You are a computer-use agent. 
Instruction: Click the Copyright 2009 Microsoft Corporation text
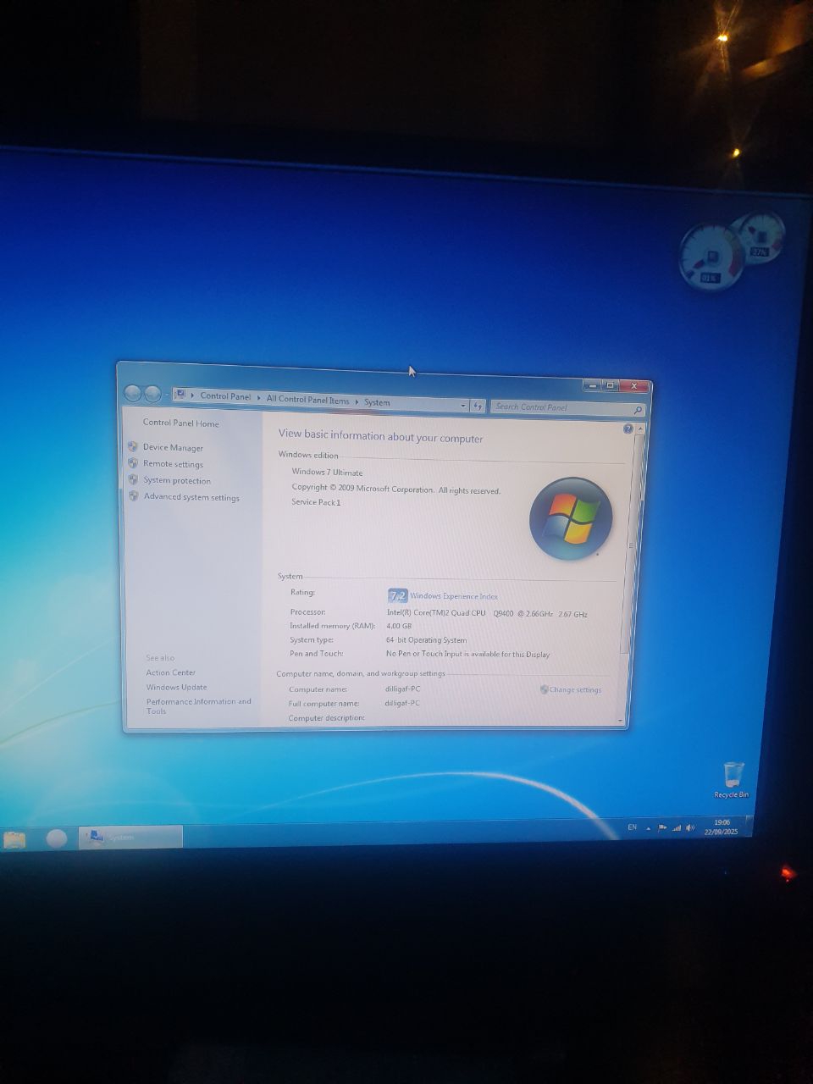point(395,489)
